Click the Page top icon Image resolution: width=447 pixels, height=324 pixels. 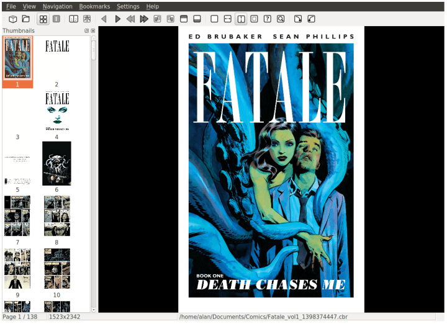184,19
